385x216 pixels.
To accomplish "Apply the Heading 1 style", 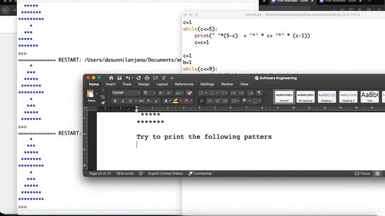I will [x=327, y=97].
